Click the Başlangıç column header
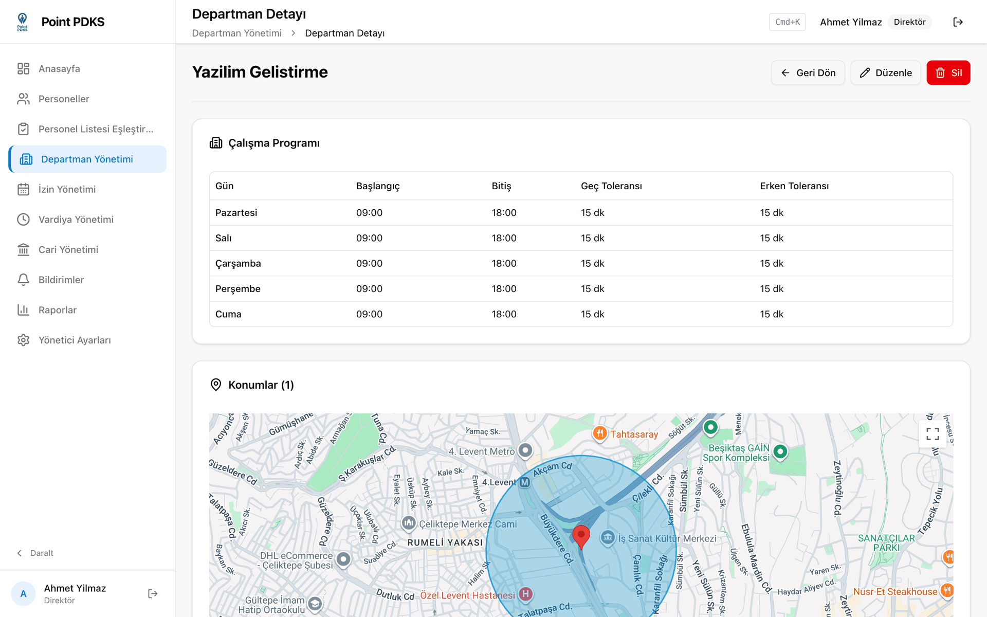The width and height of the screenshot is (987, 617). pos(378,186)
